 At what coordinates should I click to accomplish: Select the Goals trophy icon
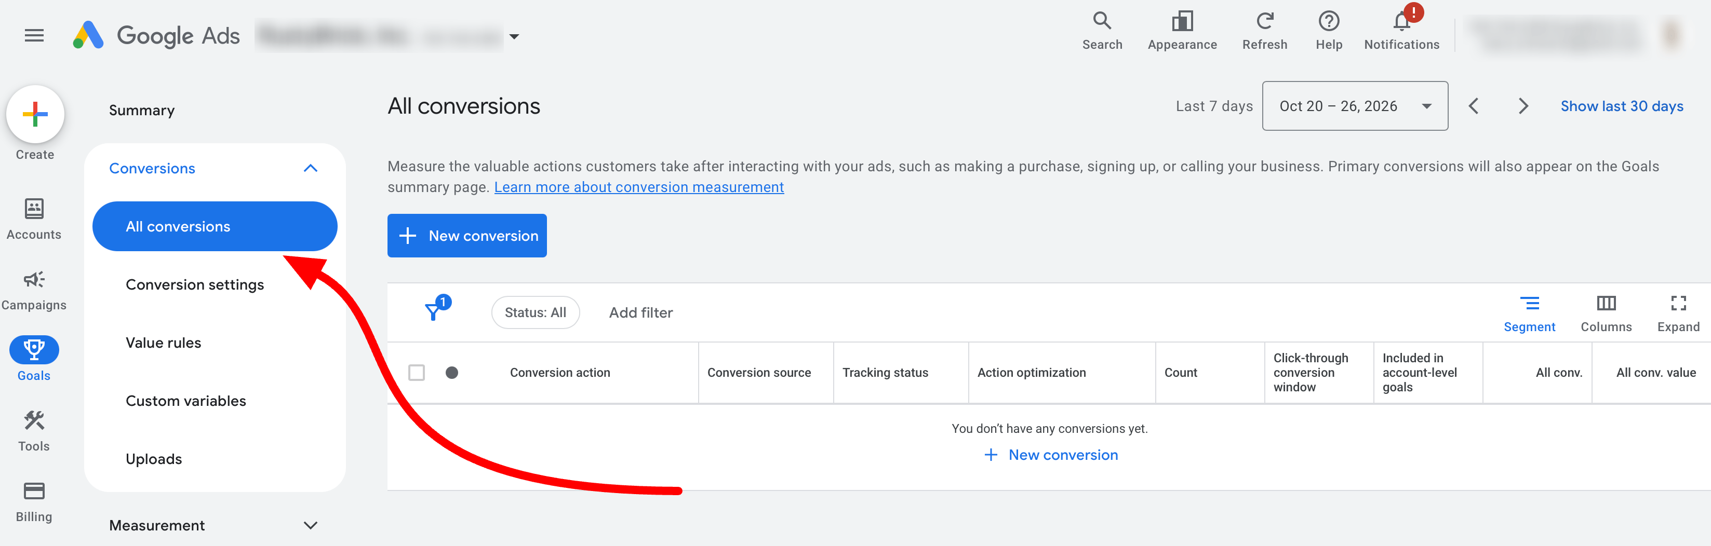34,350
